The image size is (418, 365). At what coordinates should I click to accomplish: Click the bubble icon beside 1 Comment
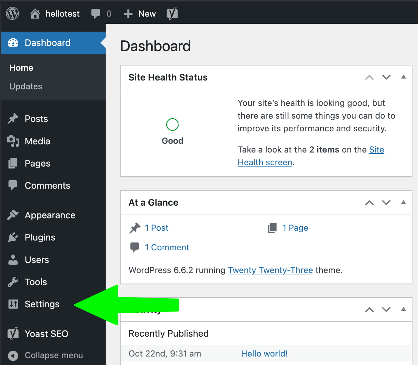point(134,248)
